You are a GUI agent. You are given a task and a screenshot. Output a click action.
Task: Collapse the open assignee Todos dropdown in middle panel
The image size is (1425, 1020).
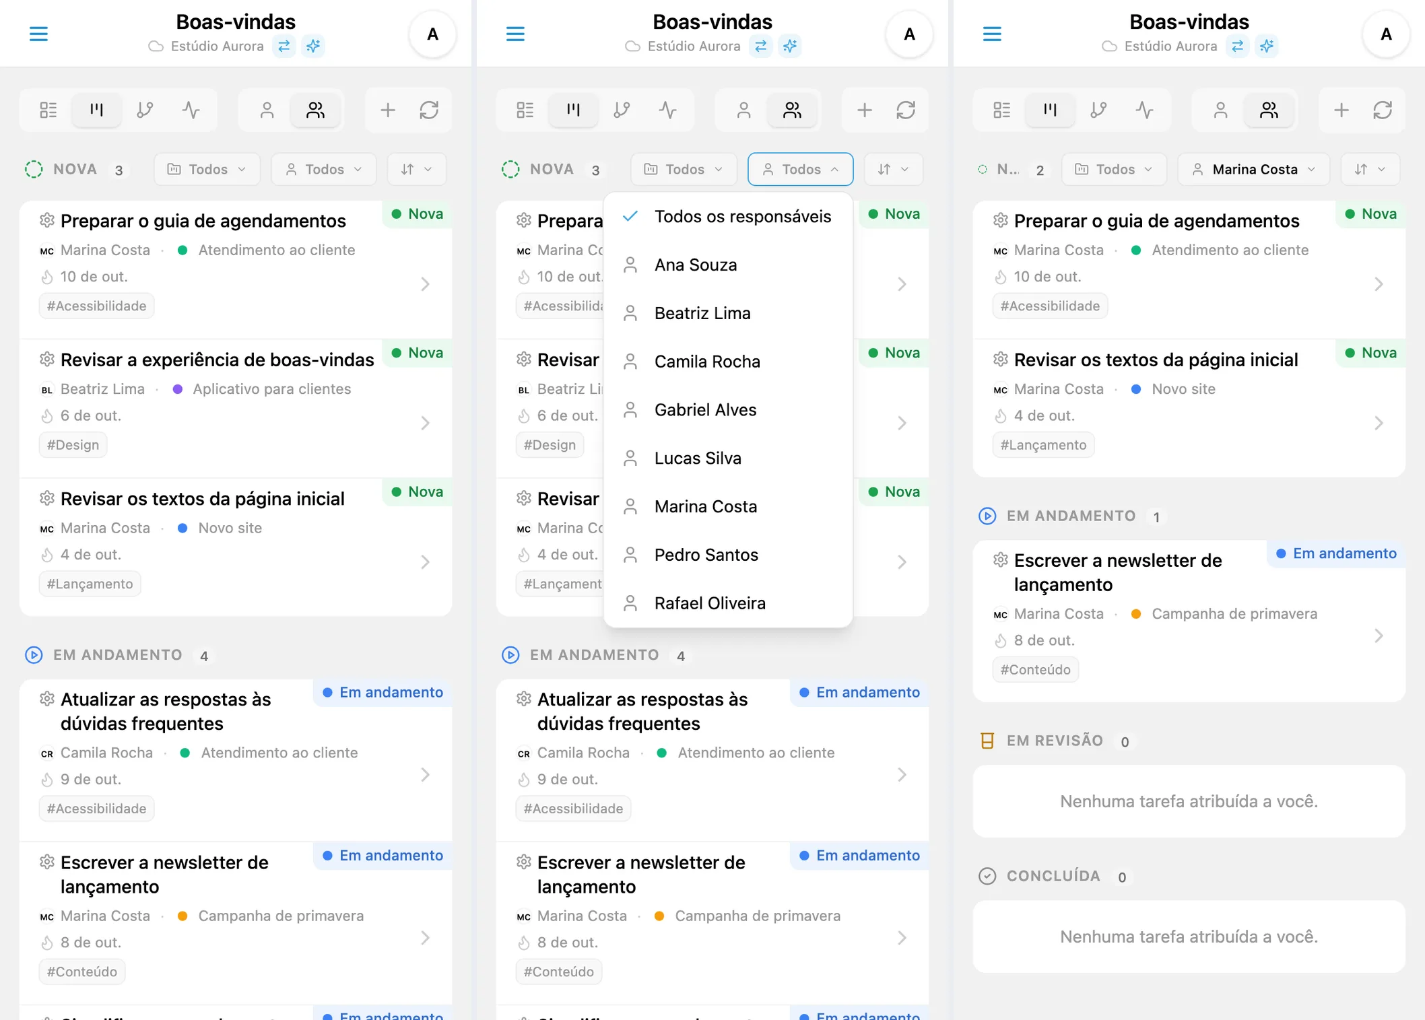(801, 169)
